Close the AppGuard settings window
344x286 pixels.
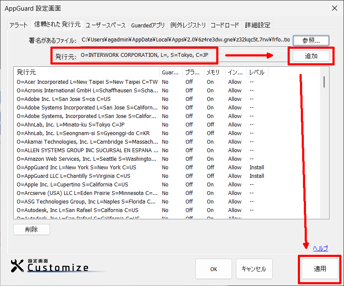coord(334,8)
